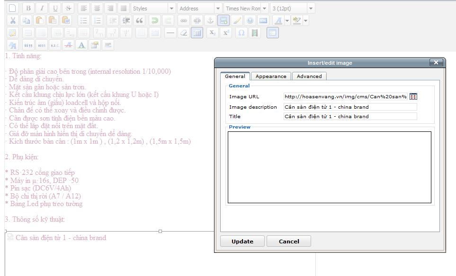The image size is (456, 276).
Task: Insert a blockquote
Action: 139,20
